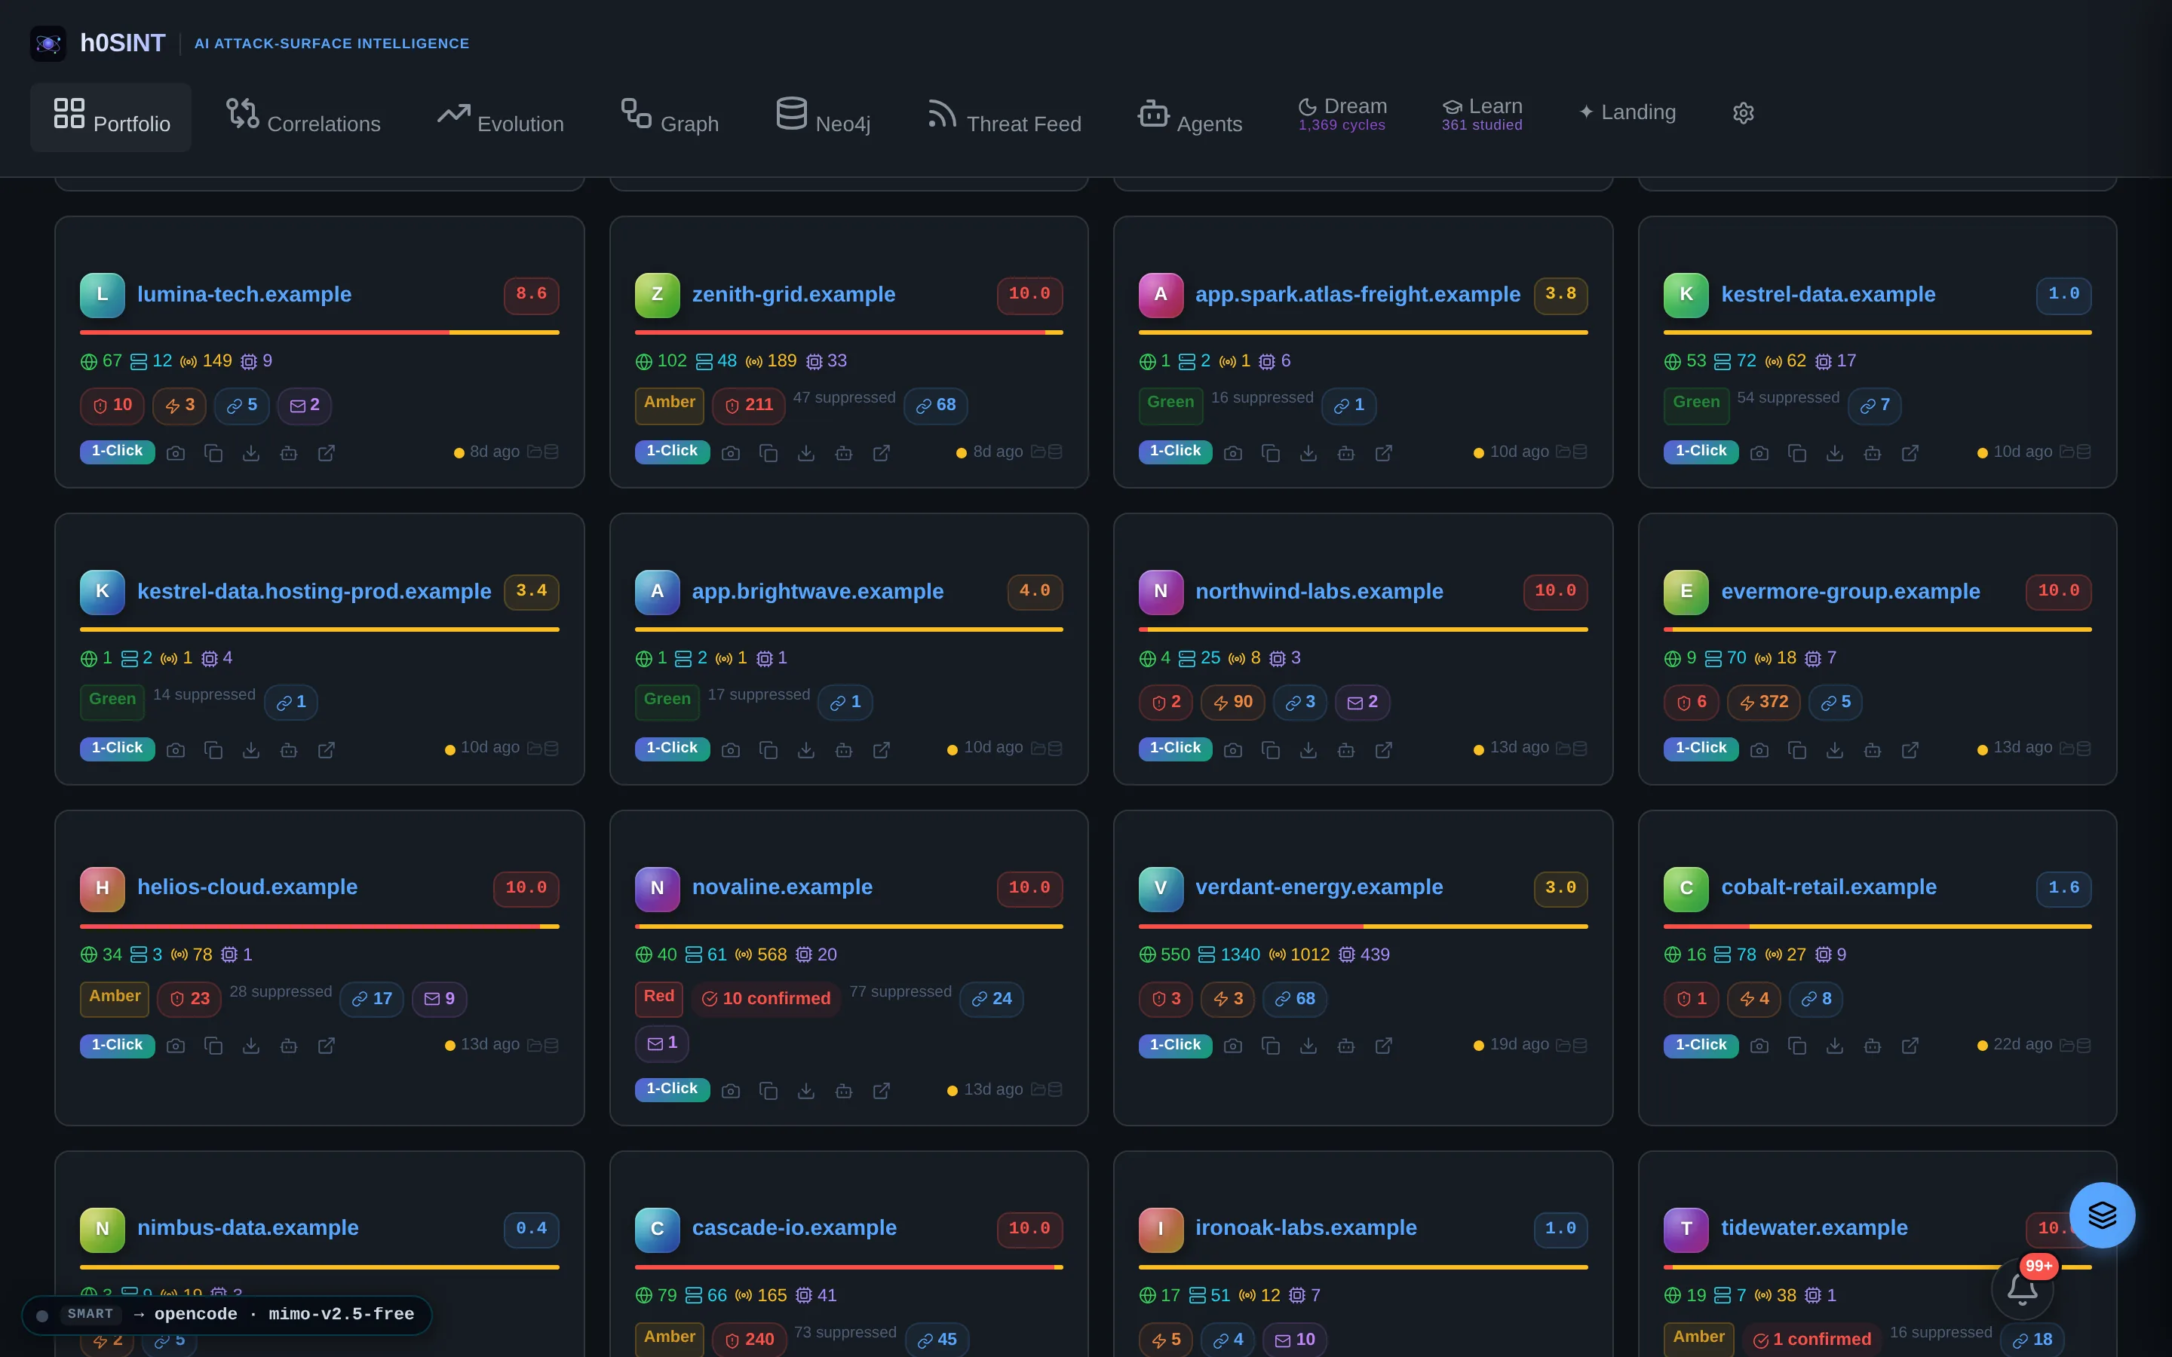Open the Agents tab

[1190, 118]
